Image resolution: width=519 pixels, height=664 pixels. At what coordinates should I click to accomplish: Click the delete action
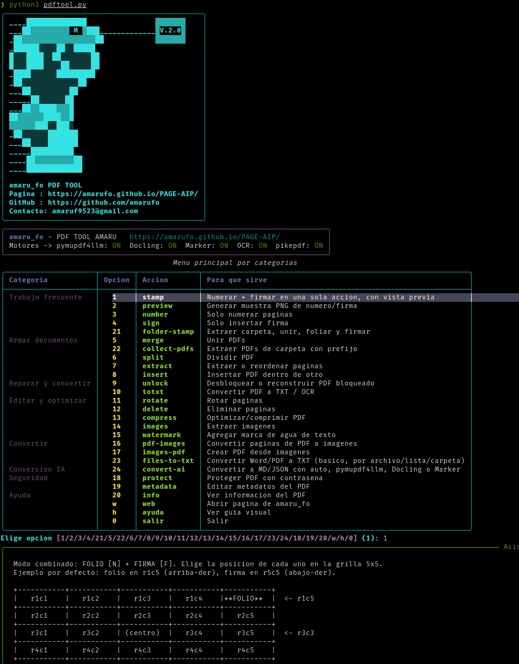point(155,409)
